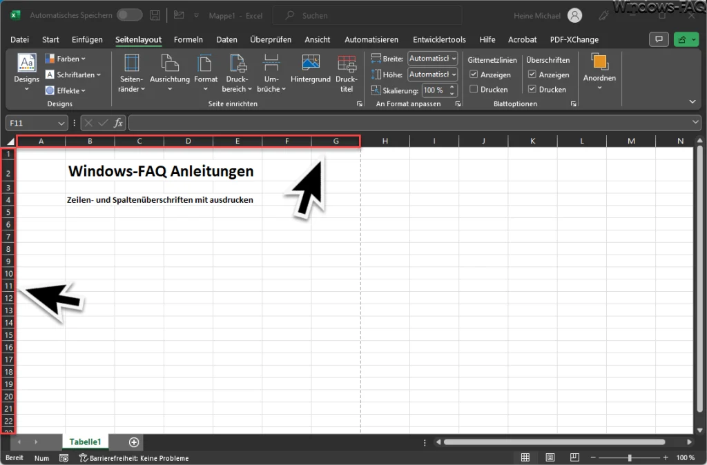Zoom out with the minus button

click(x=593, y=458)
